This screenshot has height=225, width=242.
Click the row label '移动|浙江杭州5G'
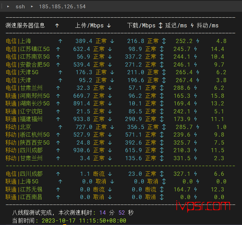coord(28,135)
